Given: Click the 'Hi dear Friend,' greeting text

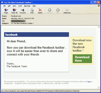Looking at the screenshot, I should (16, 41).
